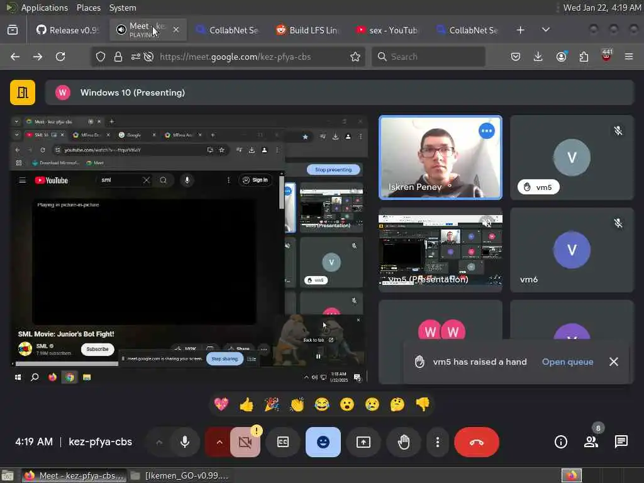Image resolution: width=644 pixels, height=483 pixels.
Task: Turn on closed captions
Action: click(283, 442)
